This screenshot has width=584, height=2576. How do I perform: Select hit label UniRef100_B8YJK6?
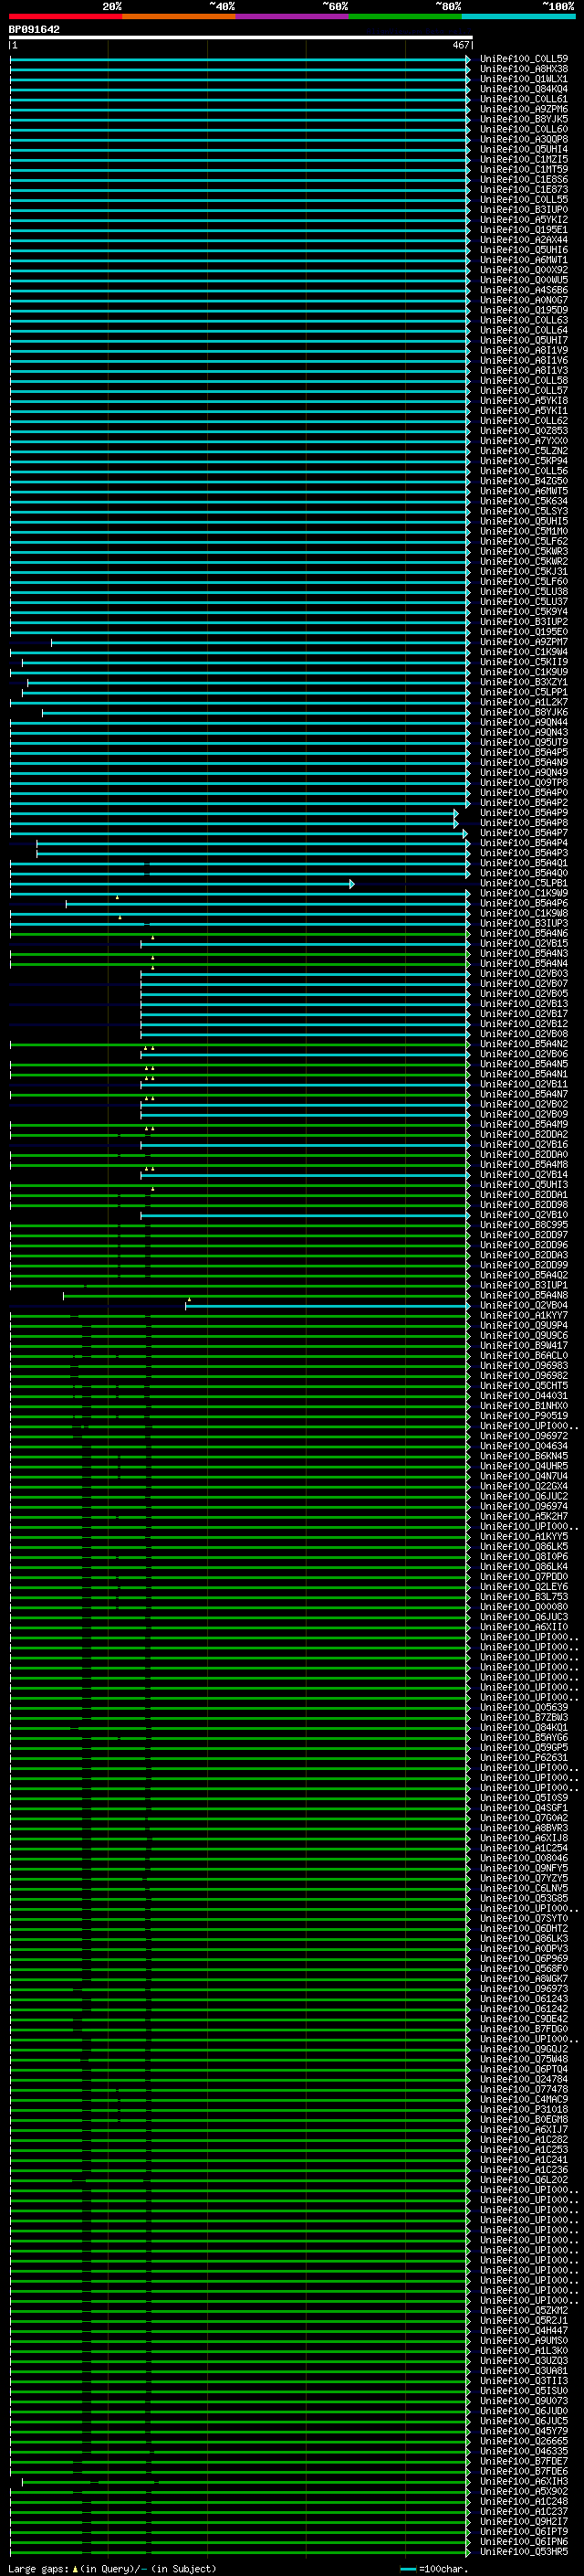[524, 713]
